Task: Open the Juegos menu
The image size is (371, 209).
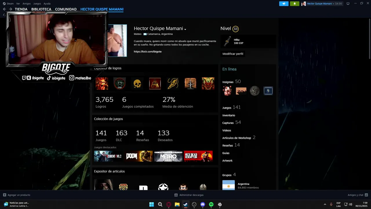Action: 37,3
